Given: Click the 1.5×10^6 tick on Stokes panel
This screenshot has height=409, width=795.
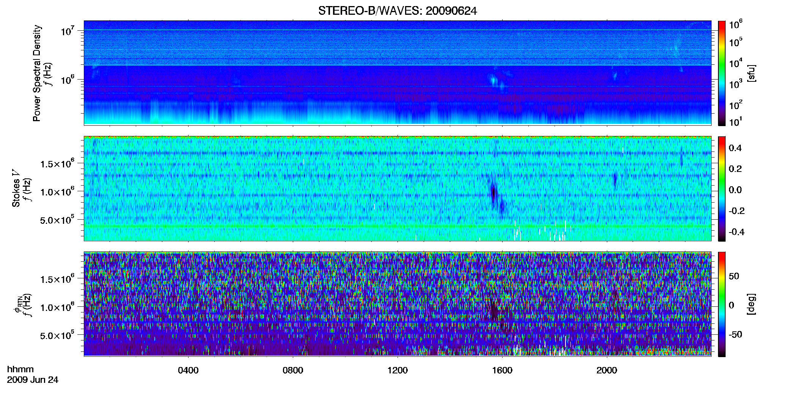Looking at the screenshot, I should point(57,164).
